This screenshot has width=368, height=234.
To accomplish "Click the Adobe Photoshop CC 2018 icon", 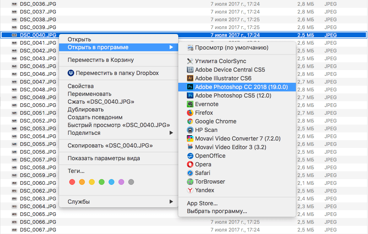I will point(190,87).
